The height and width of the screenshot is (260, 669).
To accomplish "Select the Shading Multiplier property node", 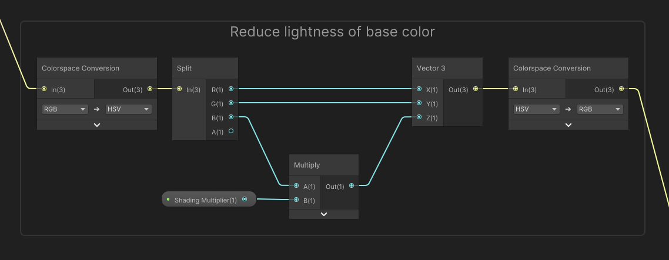I will coord(205,200).
